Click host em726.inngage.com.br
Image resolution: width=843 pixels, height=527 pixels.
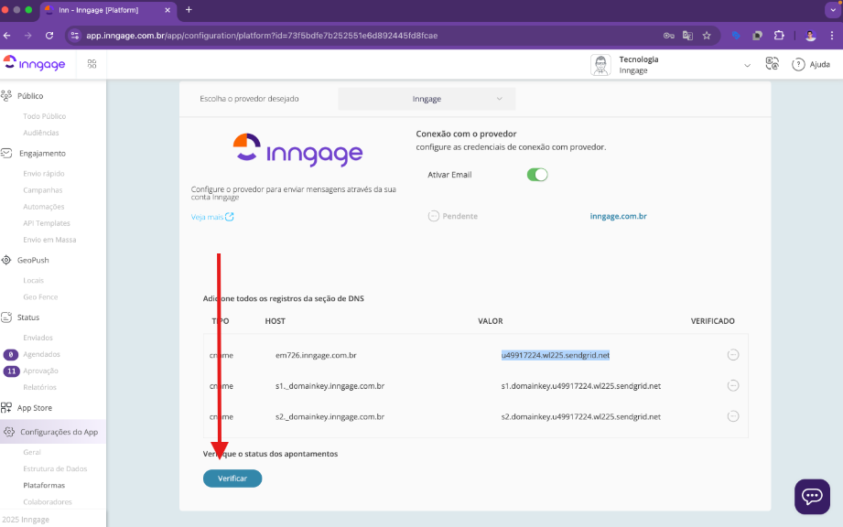click(316, 355)
